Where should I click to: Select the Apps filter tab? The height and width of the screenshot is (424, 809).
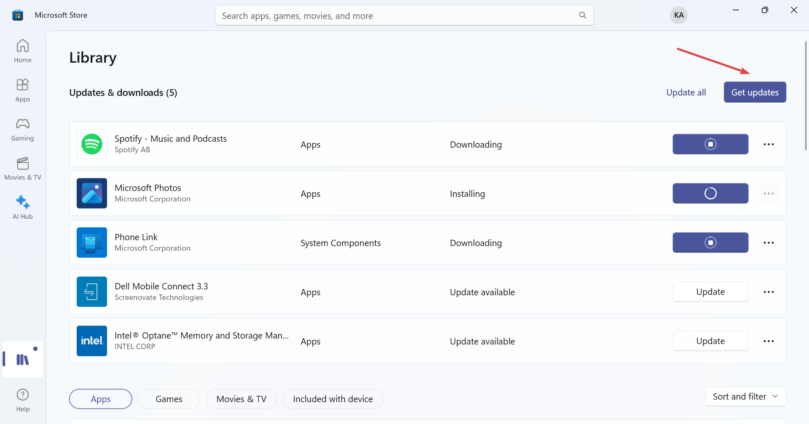(101, 399)
